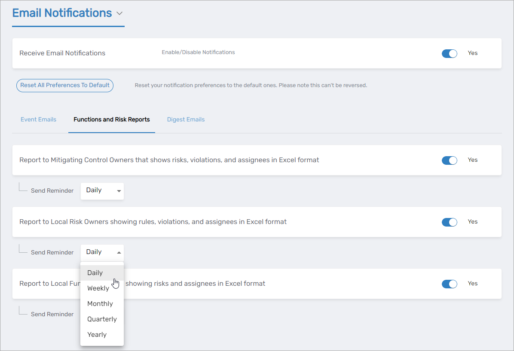Select the Functions and Risk Reports tab
Screen dimensions: 514x351
[x=111, y=119]
